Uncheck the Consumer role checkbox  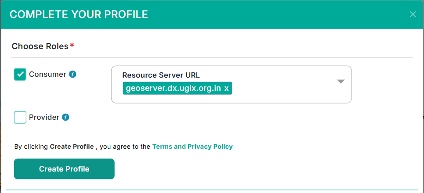20,75
